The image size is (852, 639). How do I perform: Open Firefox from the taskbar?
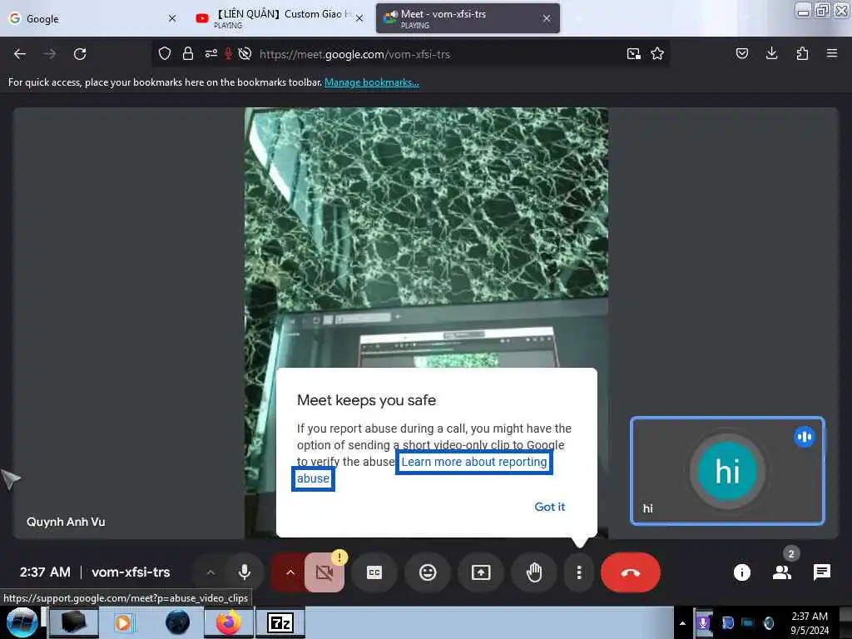click(229, 622)
